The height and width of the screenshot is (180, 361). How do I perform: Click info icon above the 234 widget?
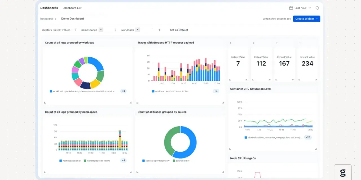click(x=300, y=43)
